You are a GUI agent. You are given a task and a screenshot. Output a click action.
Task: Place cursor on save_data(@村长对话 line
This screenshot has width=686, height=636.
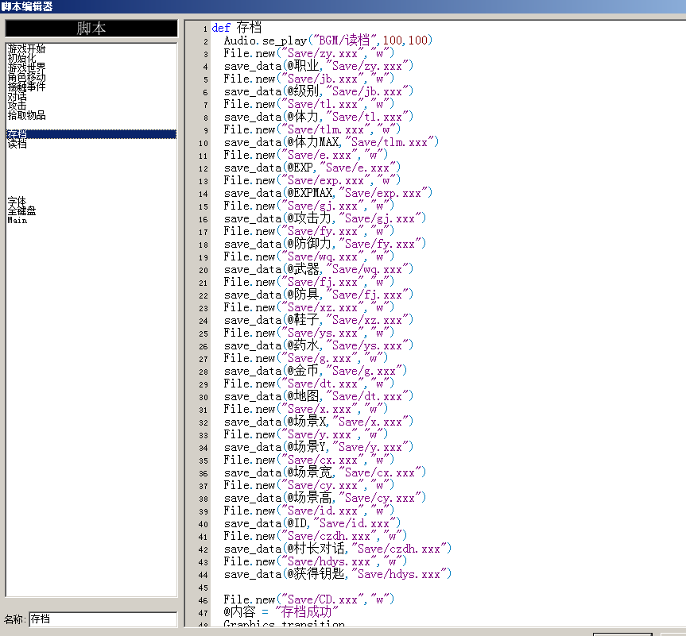337,548
